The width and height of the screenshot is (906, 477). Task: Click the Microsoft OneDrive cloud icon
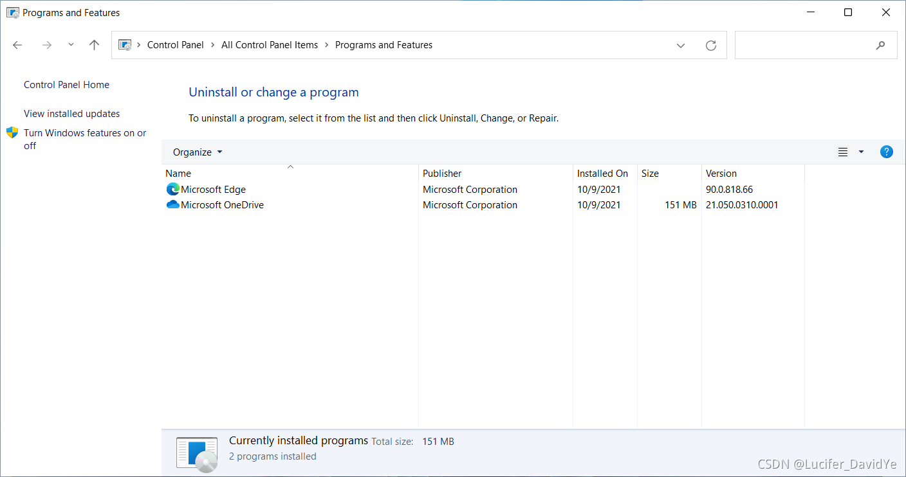pyautogui.click(x=172, y=204)
